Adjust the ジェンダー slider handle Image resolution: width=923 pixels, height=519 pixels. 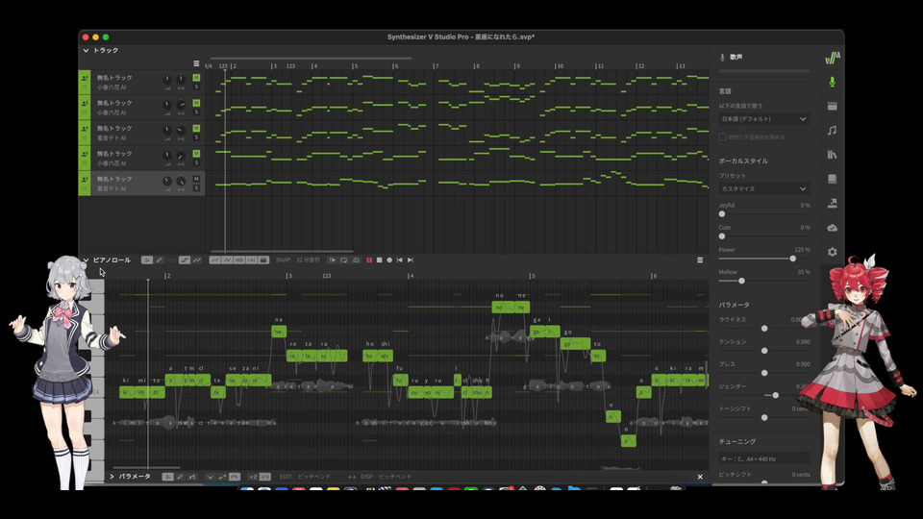click(x=775, y=395)
